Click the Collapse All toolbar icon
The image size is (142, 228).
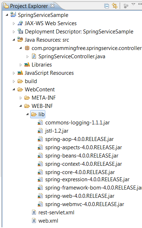pos(107,6)
